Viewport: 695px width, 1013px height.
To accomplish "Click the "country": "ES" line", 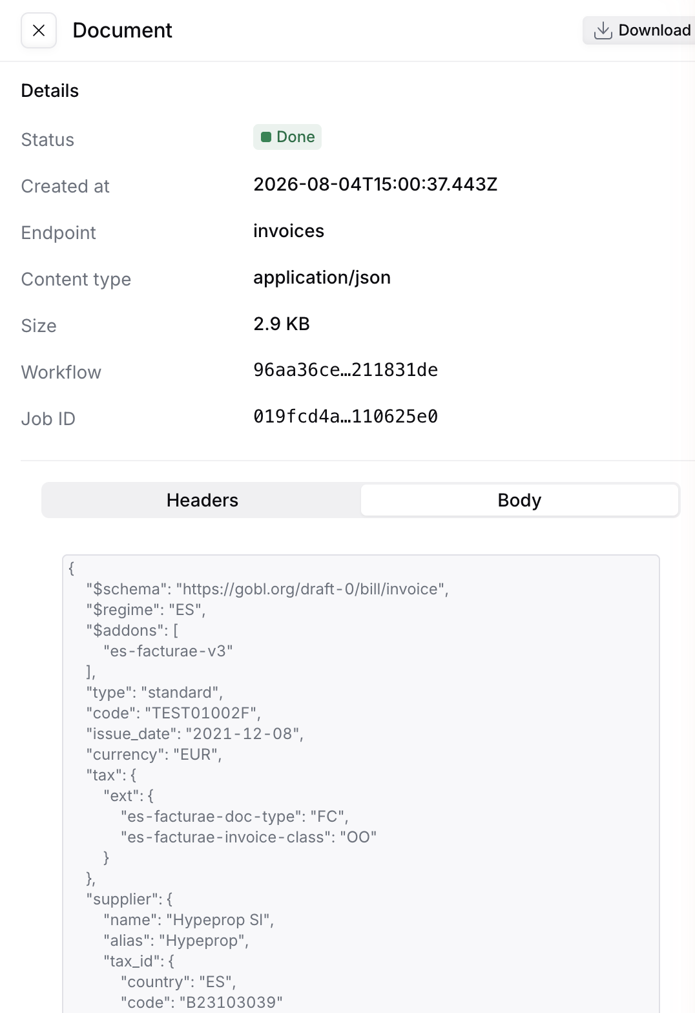I will click(178, 982).
